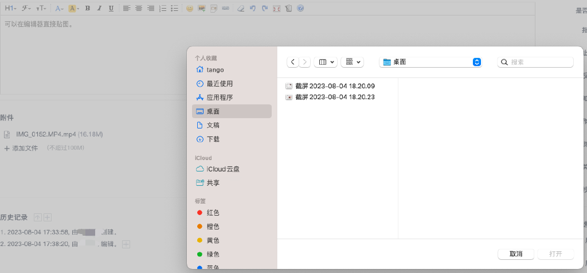Select 最近使用 in the sidebar
This screenshot has height=273, width=587.
(220, 84)
